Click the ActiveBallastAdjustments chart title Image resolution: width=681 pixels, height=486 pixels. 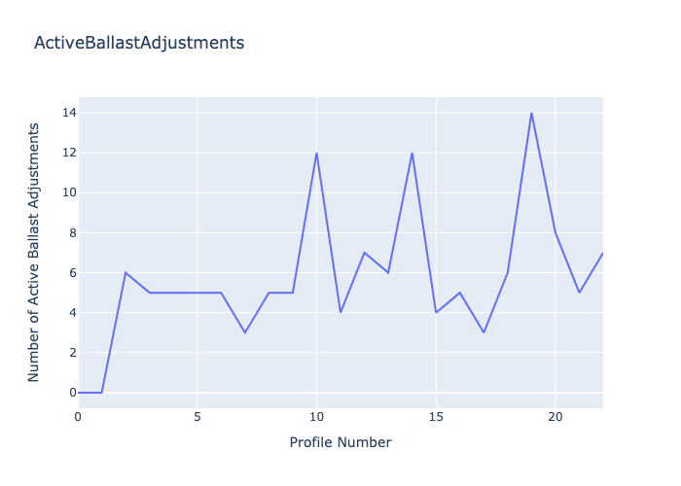(x=139, y=43)
